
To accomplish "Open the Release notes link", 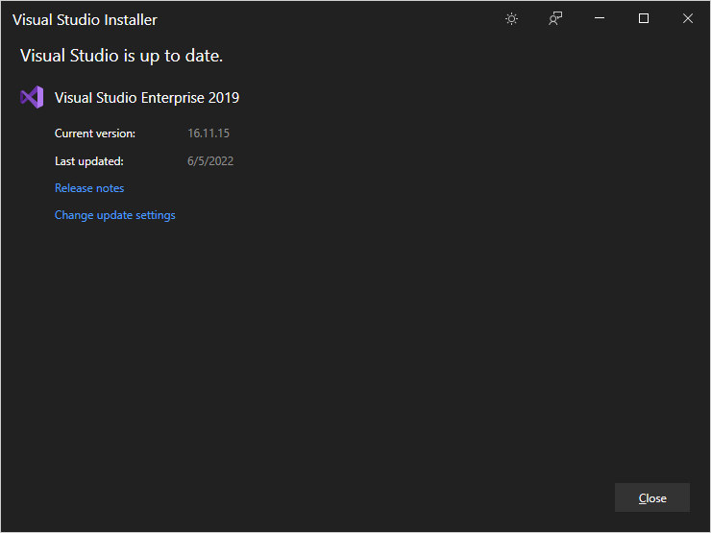I will (89, 188).
